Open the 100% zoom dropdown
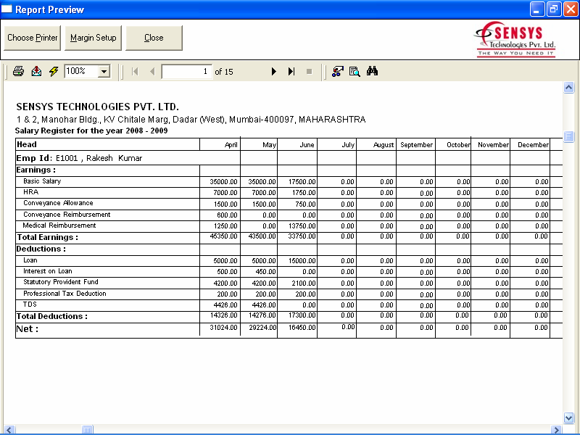The height and width of the screenshot is (435, 580). point(104,71)
